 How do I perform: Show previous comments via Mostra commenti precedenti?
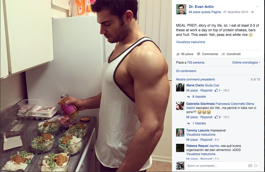pos(196,79)
